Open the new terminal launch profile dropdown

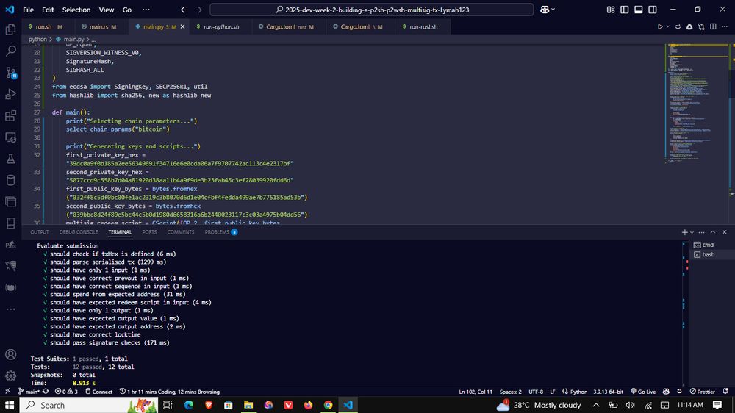click(692, 232)
